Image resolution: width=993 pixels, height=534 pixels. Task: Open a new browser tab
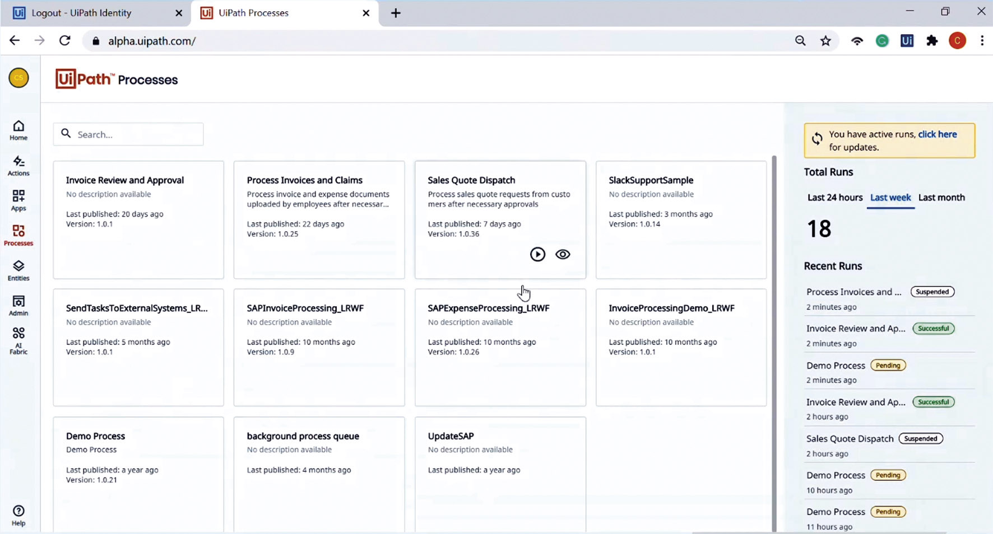[396, 13]
